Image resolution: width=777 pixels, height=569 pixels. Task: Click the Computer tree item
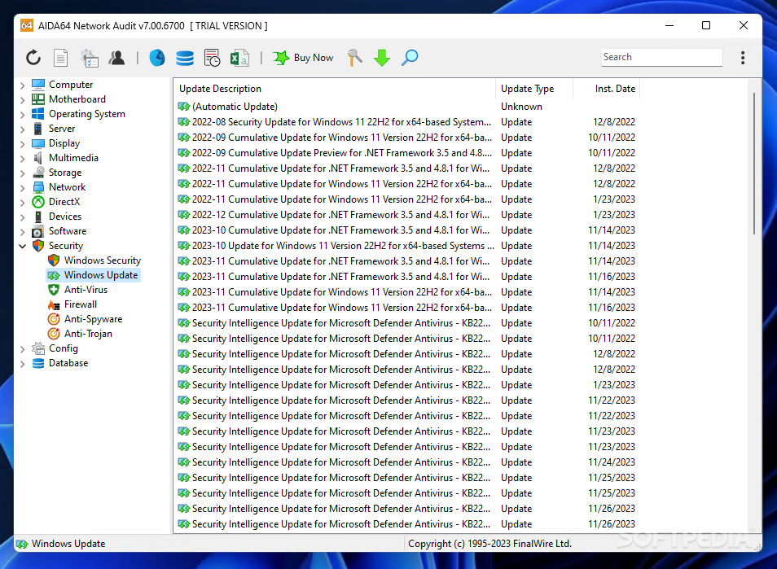71,85
